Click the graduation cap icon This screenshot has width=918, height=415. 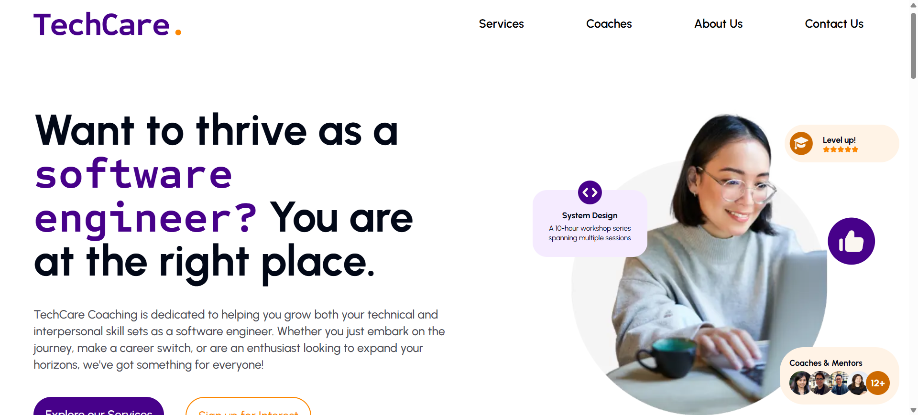point(801,143)
